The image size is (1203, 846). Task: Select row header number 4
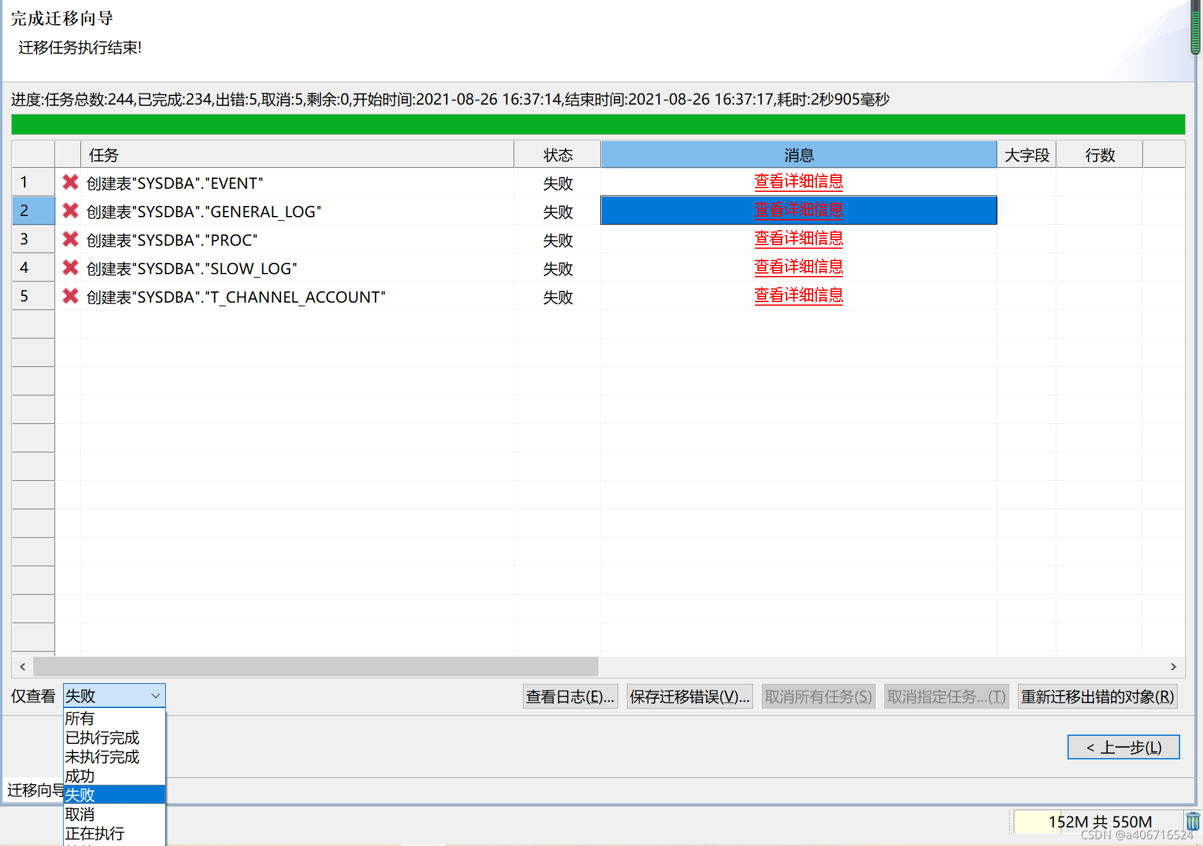[33, 267]
